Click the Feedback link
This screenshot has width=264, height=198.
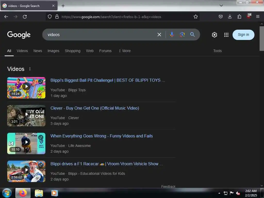168,186
